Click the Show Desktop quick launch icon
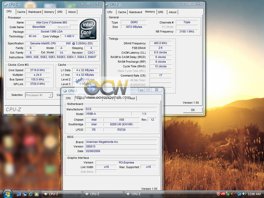Image resolution: width=264 pixels, height=198 pixels. click(x=19, y=194)
